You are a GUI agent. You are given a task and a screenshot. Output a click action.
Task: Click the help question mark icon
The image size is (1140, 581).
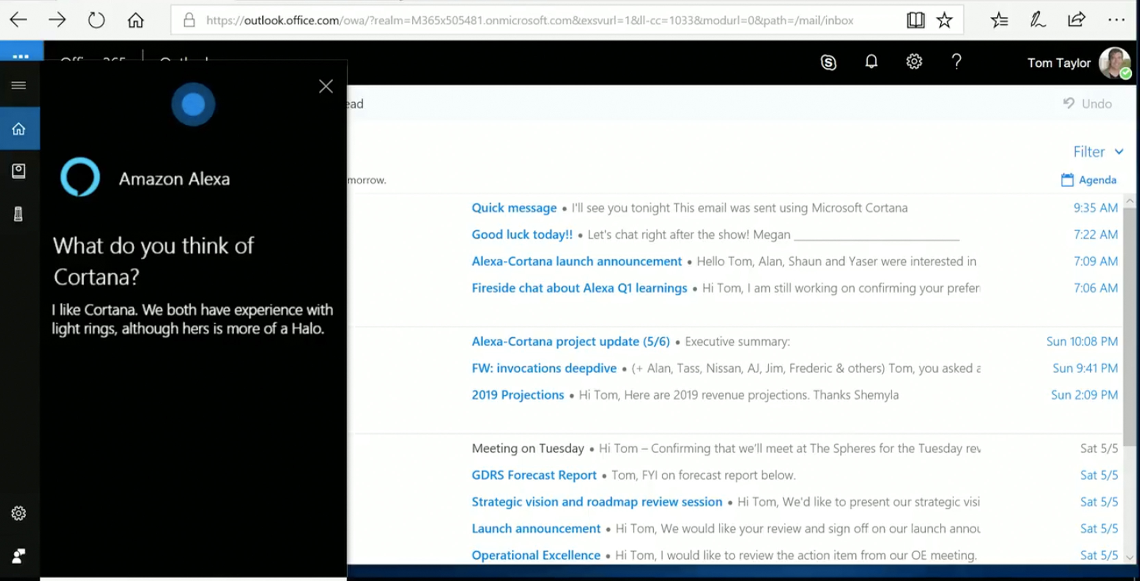[x=956, y=62]
